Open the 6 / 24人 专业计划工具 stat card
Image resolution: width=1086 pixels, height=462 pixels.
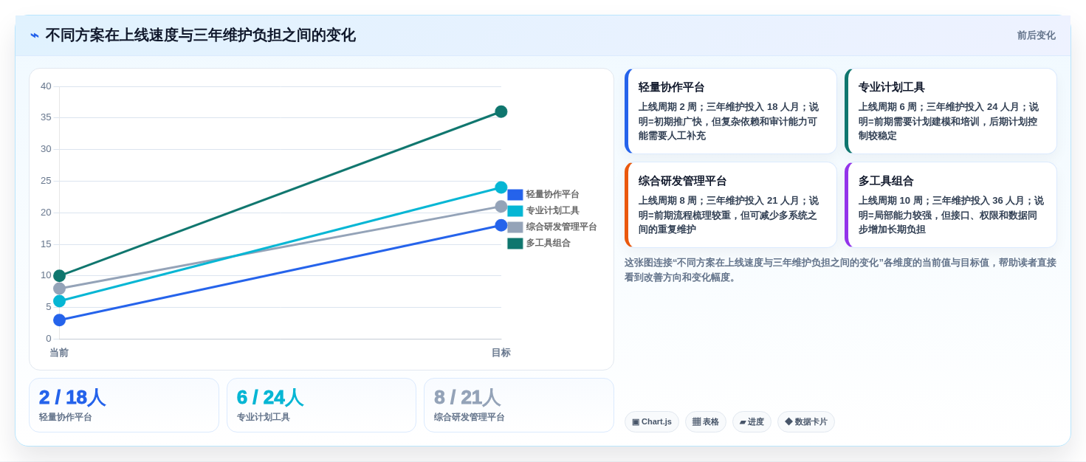click(x=321, y=405)
